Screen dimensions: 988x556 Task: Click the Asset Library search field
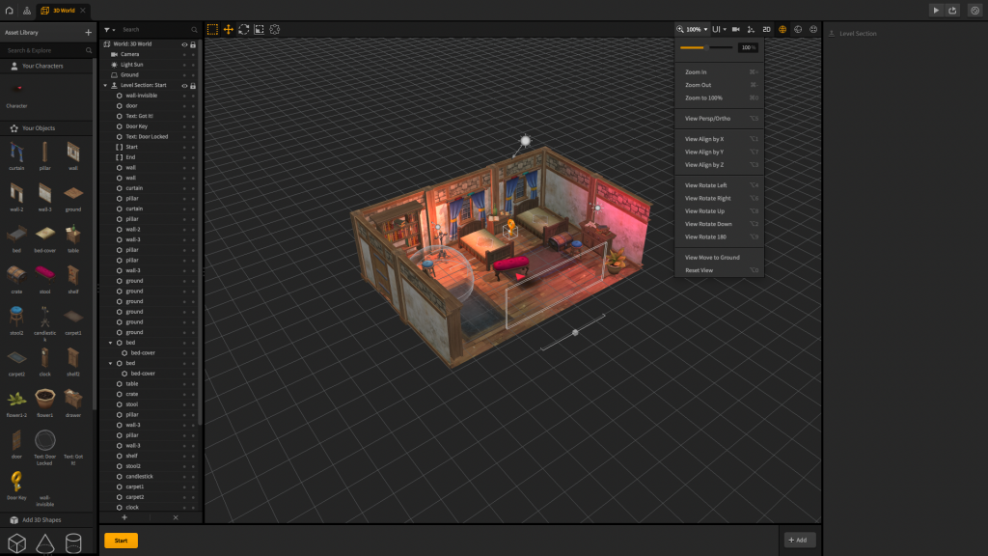43,50
